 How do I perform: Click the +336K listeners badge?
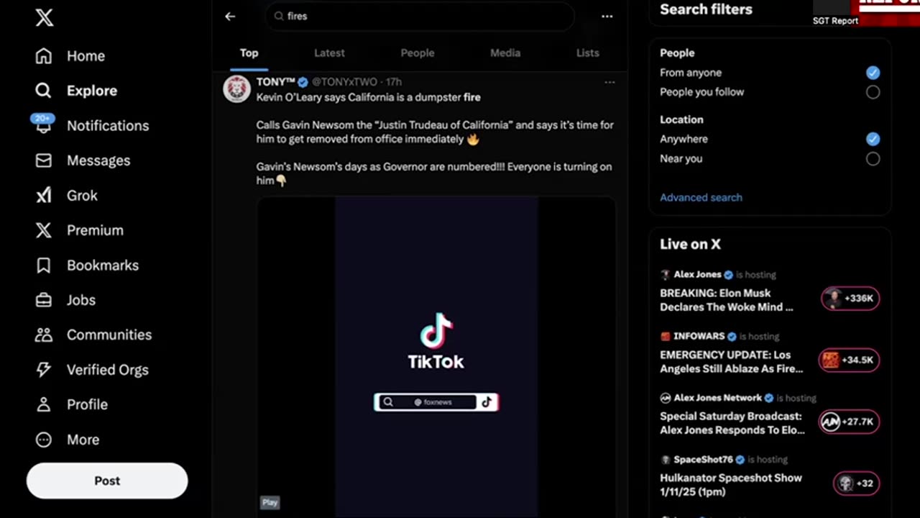click(x=850, y=298)
